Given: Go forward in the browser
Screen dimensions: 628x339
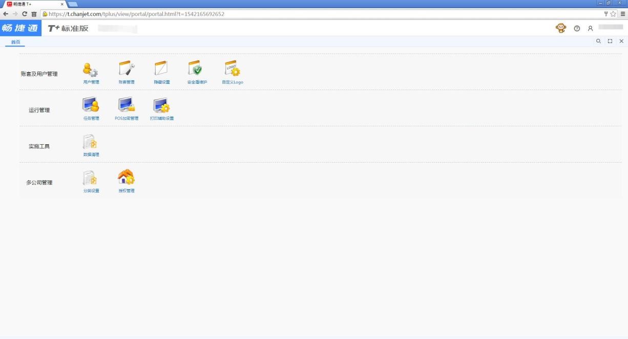Looking at the screenshot, I should (15, 14).
